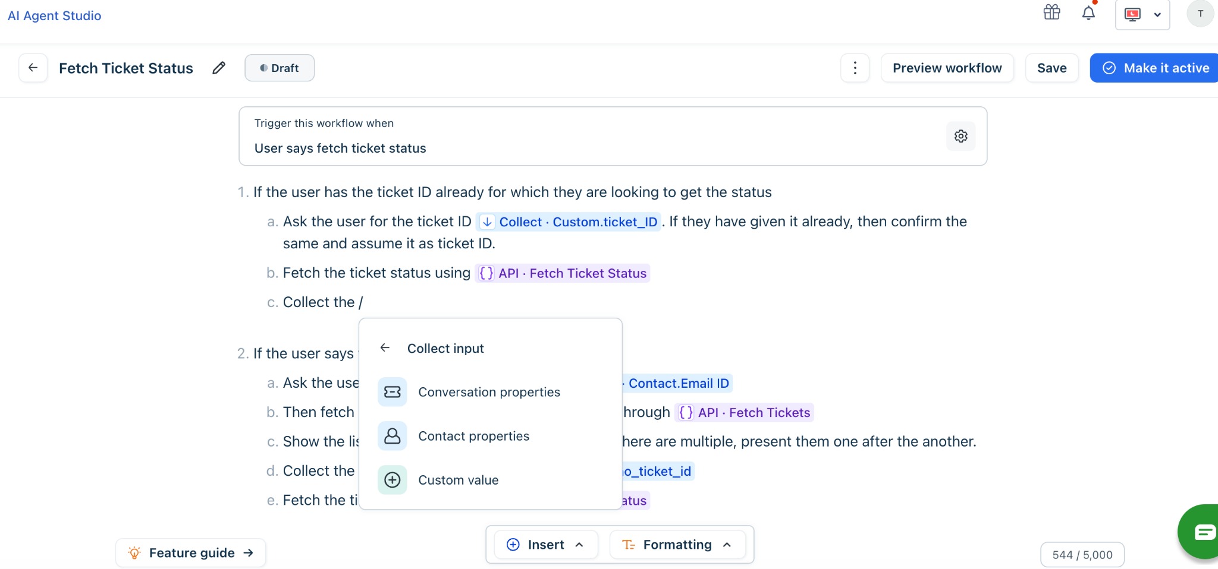Image resolution: width=1218 pixels, height=569 pixels.
Task: Click the text 'Collect the /' in step c
Action: tap(323, 302)
